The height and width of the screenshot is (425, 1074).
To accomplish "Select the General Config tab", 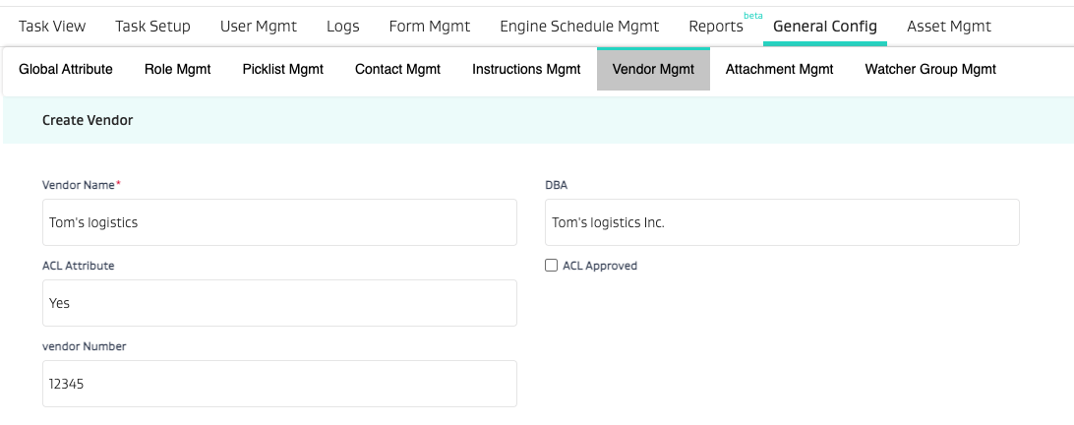I will tap(824, 27).
